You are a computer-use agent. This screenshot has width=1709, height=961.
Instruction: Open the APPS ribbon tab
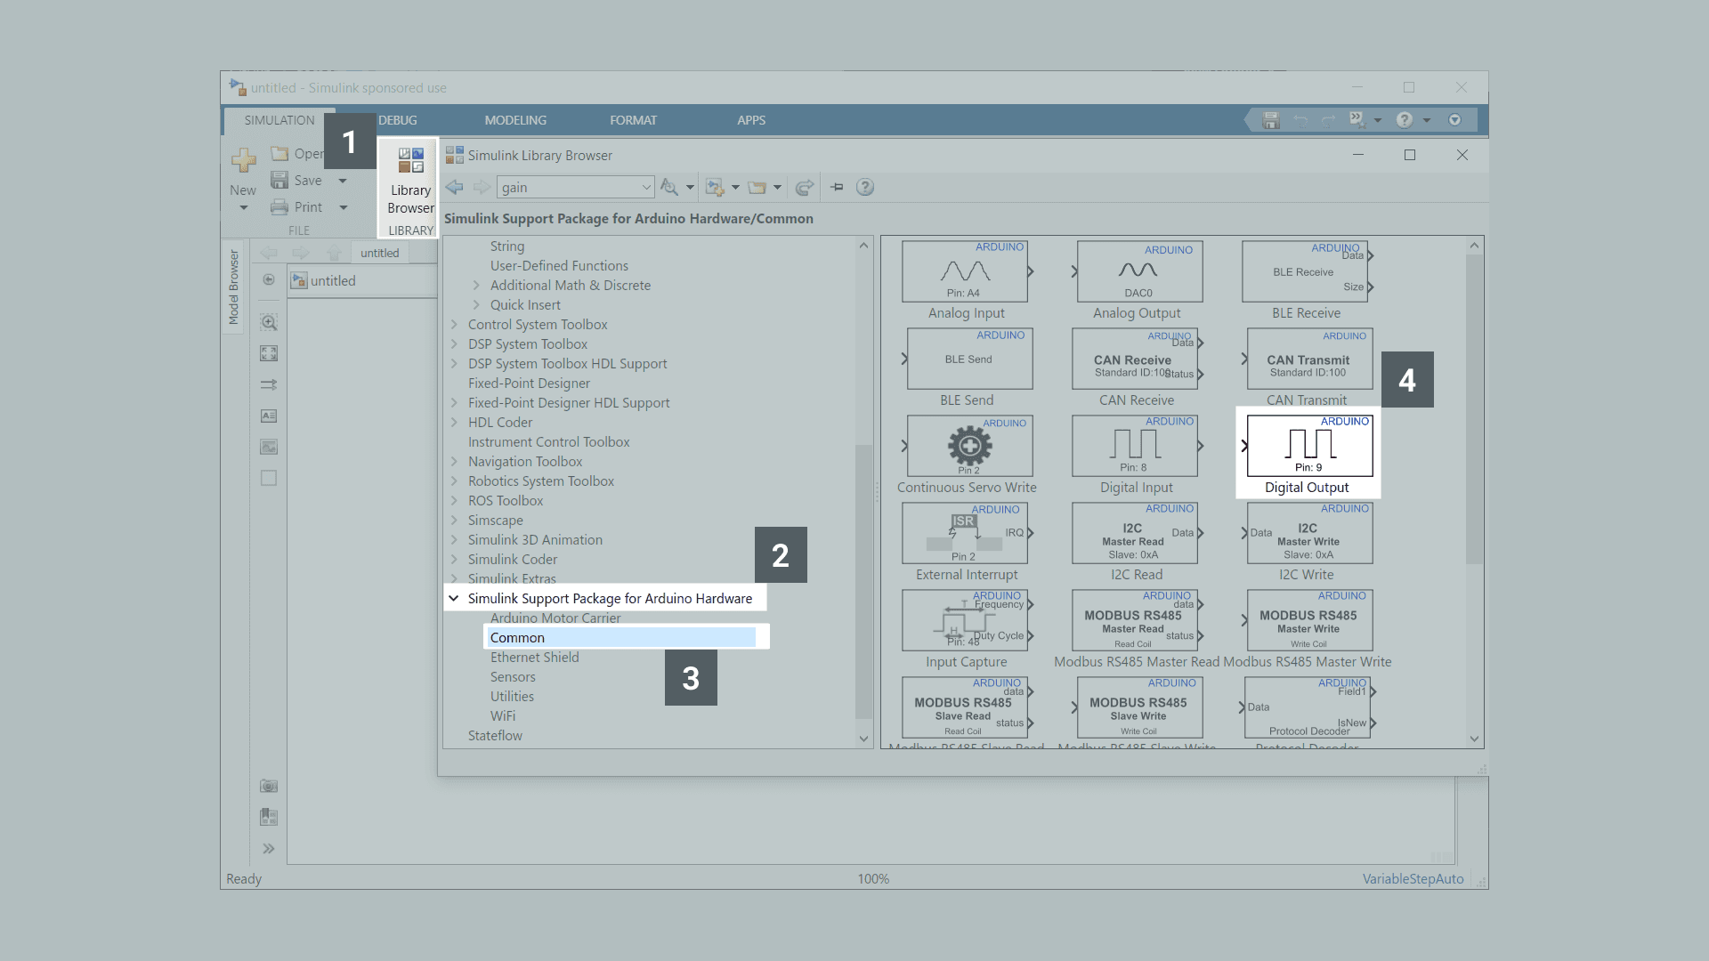750,120
